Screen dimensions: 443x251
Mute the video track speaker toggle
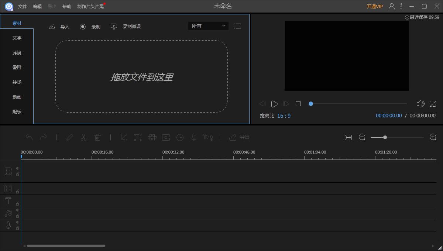click(17, 168)
